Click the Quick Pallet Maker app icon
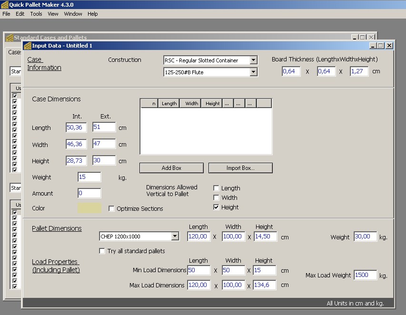406x315 pixels. [x=5, y=5]
